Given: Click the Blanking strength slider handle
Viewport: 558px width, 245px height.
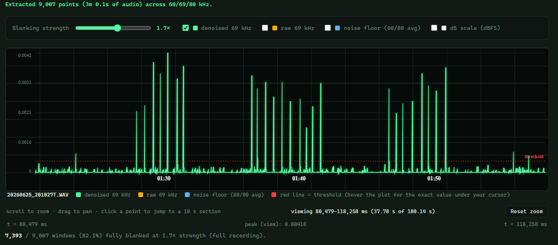Looking at the screenshot, I should click(117, 28).
